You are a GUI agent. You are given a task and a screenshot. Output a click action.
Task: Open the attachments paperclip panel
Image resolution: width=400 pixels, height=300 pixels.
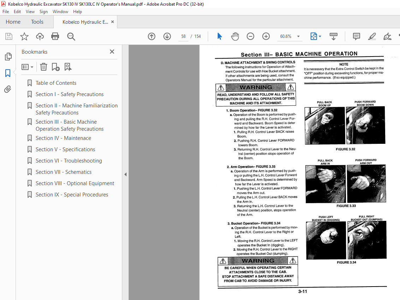[x=8, y=89]
